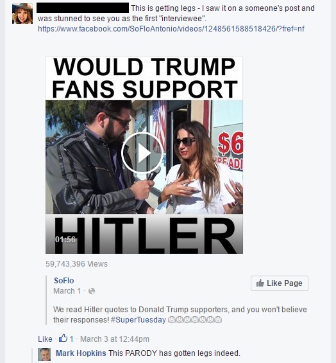
Task: Play the embedded SoFlo video
Action: [x=142, y=153]
